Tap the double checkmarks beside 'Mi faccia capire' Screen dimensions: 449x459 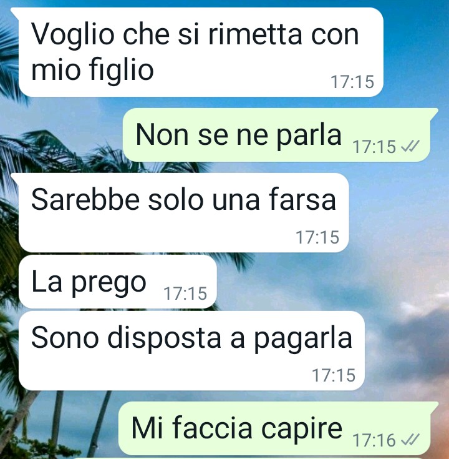(x=410, y=440)
